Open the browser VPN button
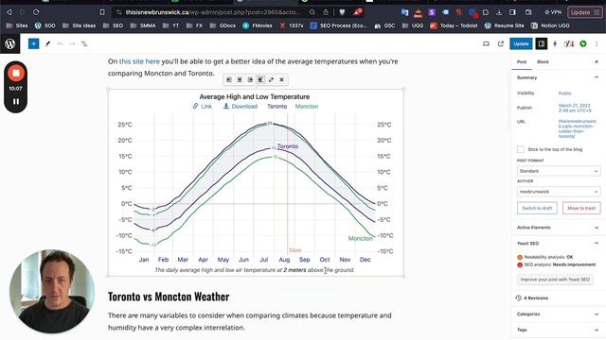 coord(553,12)
